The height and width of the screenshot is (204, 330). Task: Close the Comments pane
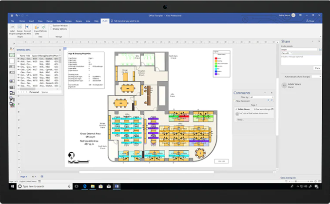272,93
